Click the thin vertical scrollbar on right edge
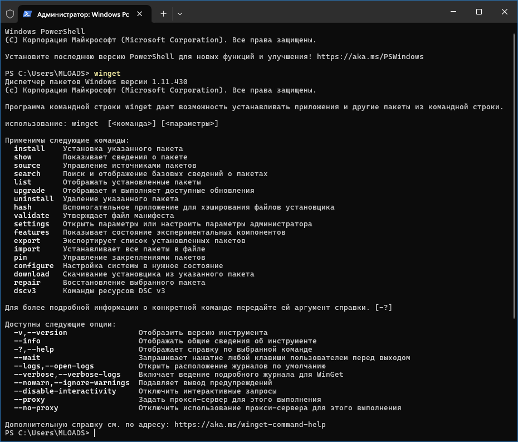 tap(514, 223)
